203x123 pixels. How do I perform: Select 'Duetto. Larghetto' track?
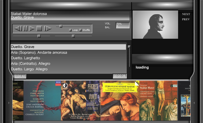68,58
